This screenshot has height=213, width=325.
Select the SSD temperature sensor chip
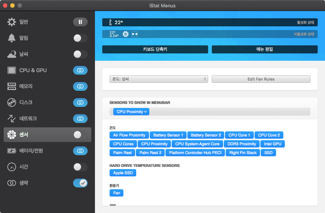click(268, 153)
